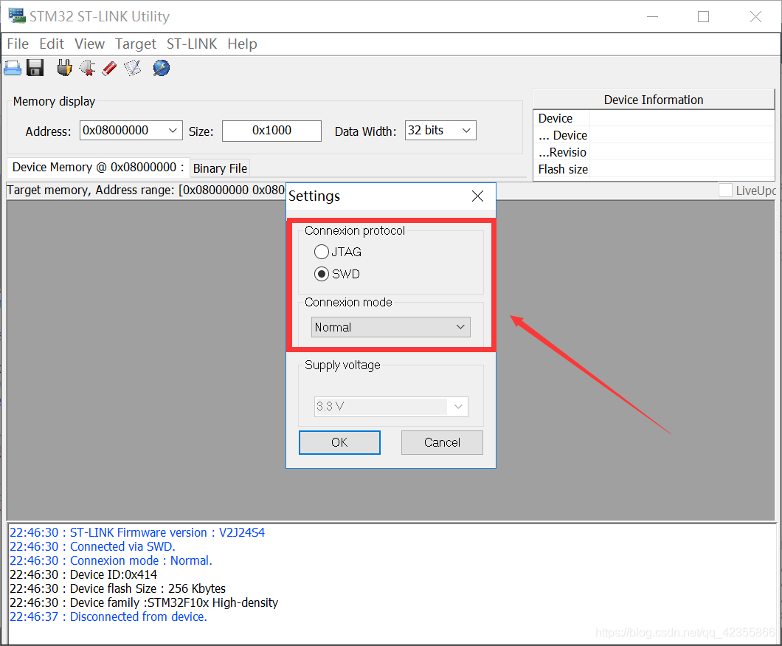Viewport: 782px width, 646px height.
Task: Click the ...Revisio row label
Action: point(562,152)
